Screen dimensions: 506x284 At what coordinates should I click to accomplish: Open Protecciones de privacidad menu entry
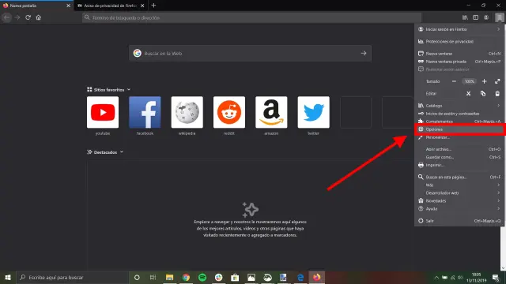coord(459,42)
